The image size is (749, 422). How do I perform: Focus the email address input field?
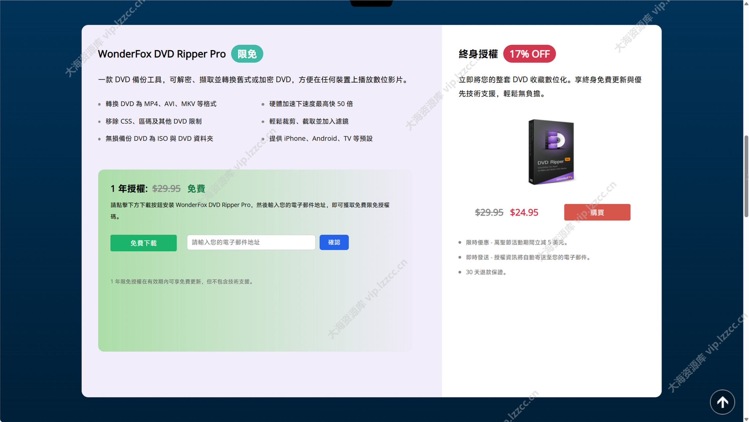pos(251,242)
